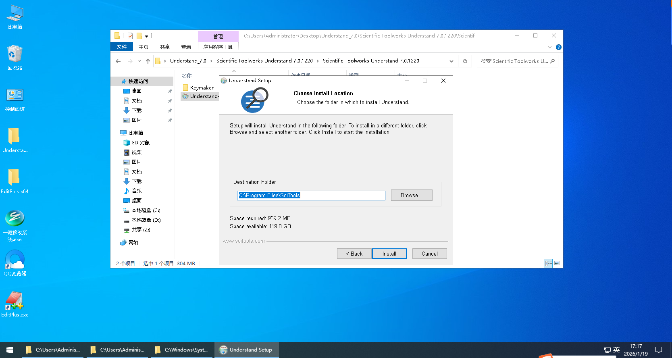The image size is (672, 358).
Task: Cancel the Understand Setup wizard
Action: click(x=429, y=254)
